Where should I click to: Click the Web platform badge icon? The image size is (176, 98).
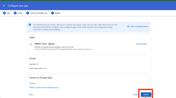pos(50,44)
